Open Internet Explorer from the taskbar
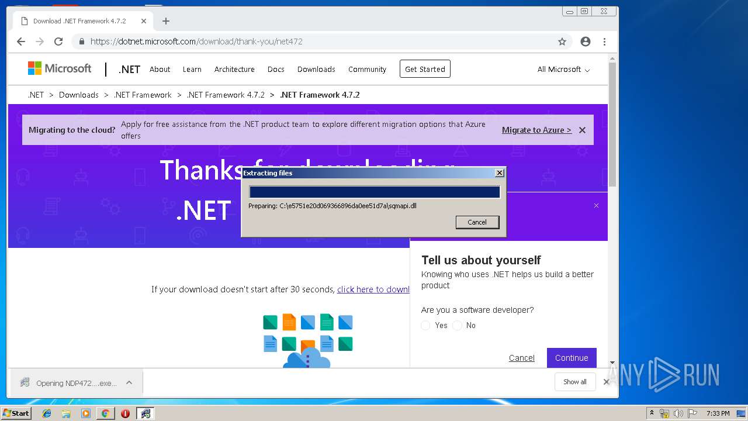This screenshot has height=421, width=748. pyautogui.click(x=47, y=413)
